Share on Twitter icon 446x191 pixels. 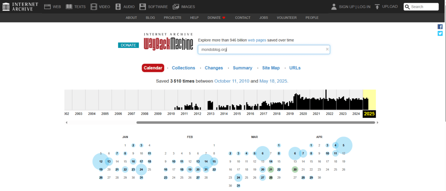coord(440,33)
